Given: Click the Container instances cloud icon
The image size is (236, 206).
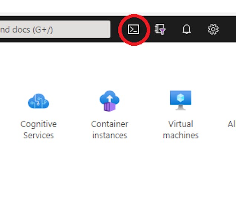Looking at the screenshot, I should click(x=109, y=101).
